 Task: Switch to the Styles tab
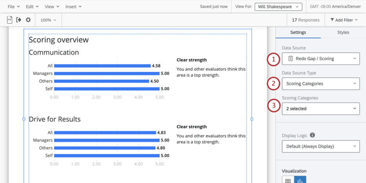click(343, 32)
